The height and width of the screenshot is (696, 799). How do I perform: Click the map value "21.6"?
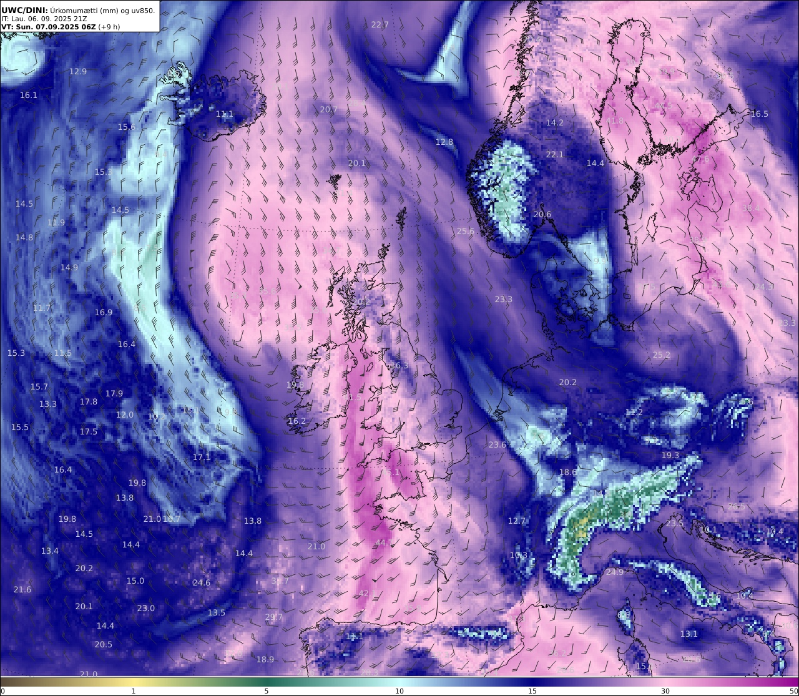point(22,590)
